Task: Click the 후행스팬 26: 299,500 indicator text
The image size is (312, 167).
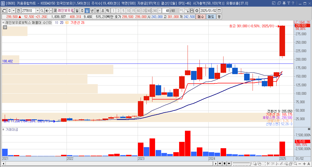Action: point(278,118)
